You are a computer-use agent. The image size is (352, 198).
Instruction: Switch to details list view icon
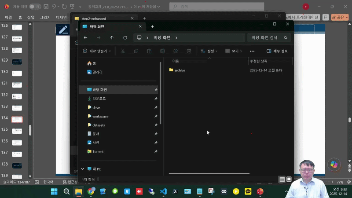pos(282,179)
